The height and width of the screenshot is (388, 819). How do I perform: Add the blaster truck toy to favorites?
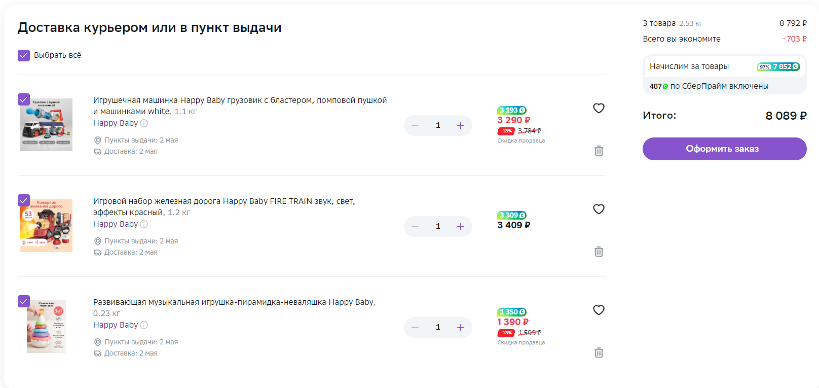[599, 108]
